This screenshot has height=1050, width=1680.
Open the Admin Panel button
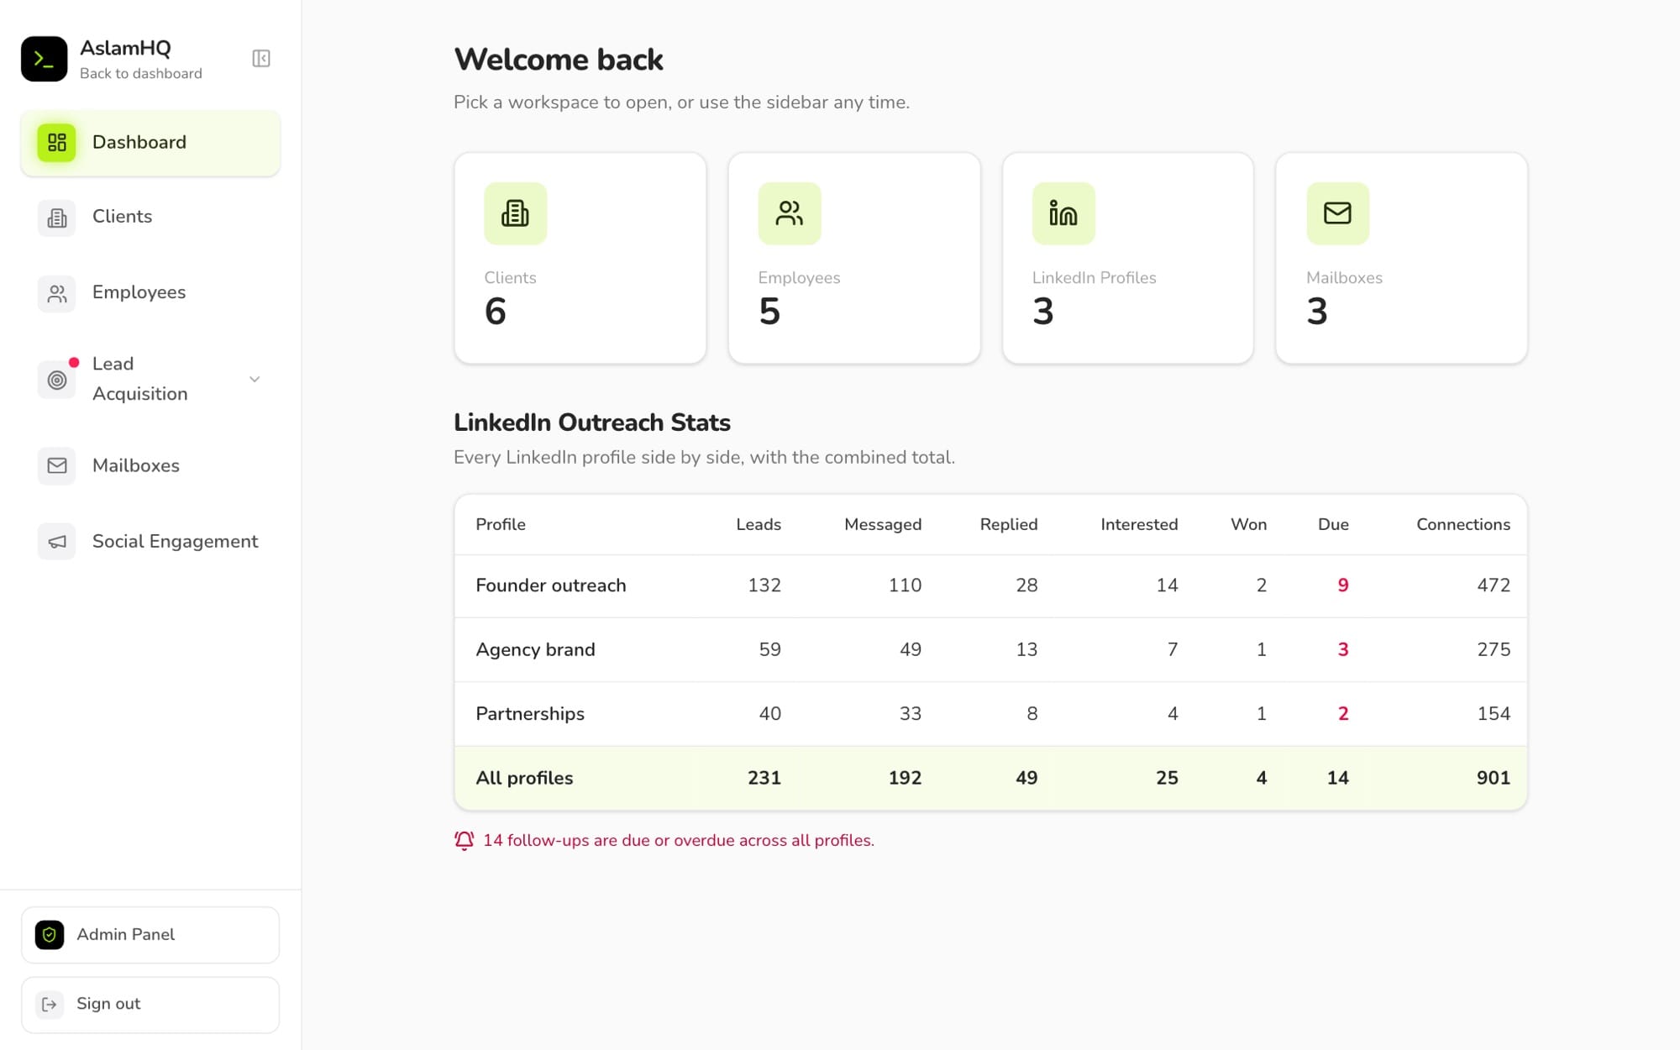pos(150,935)
